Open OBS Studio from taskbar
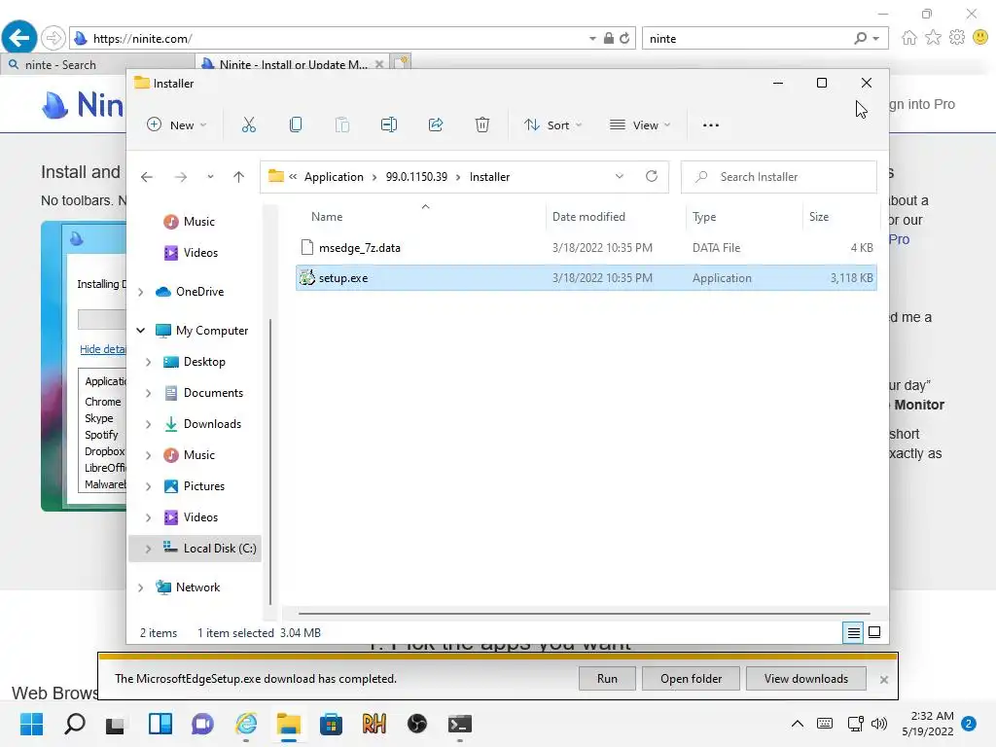 [416, 724]
